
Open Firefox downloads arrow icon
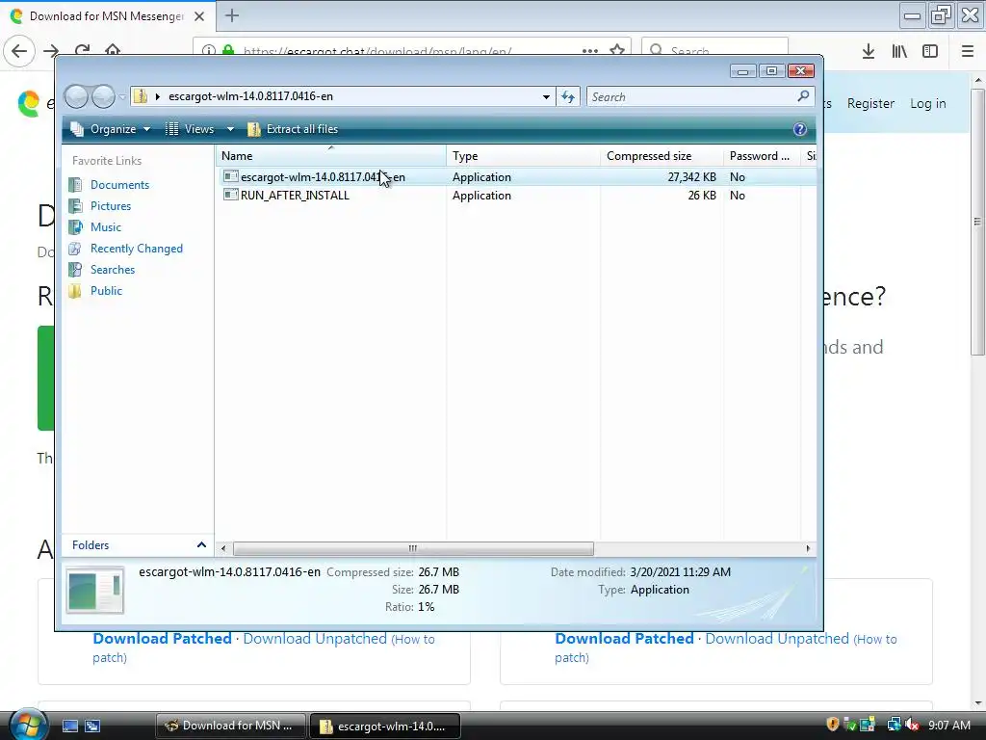(x=868, y=51)
